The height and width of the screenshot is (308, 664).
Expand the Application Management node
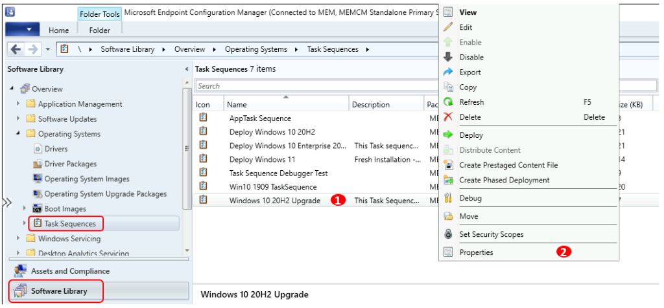(x=18, y=104)
